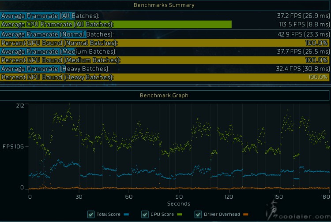Click the 30 seconds axis tick label

[x=79, y=197]
